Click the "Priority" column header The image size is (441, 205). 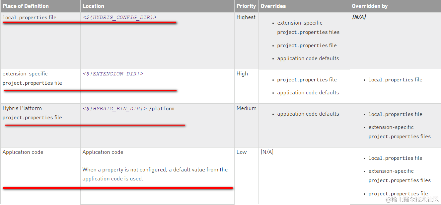[x=246, y=6]
